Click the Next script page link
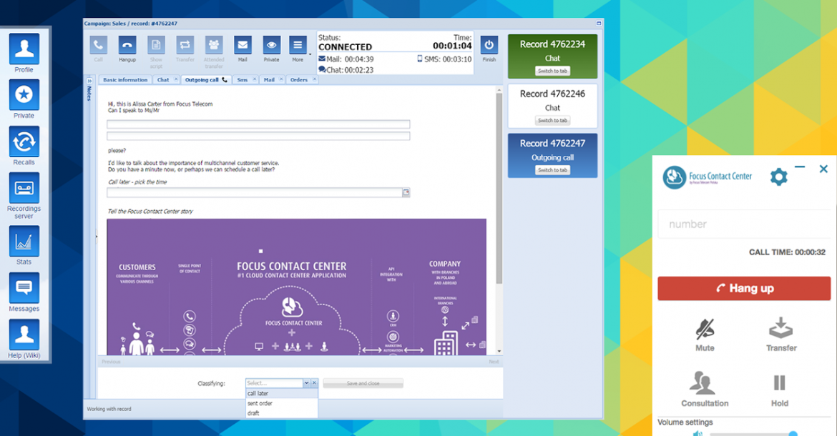 coord(493,362)
